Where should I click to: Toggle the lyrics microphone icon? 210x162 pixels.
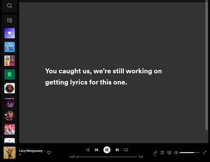tap(155, 153)
